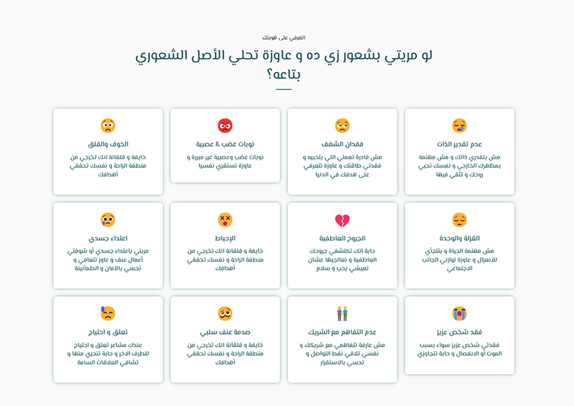
Task: Open the نوبات غضب & عصبية heading
Action: (x=225, y=144)
